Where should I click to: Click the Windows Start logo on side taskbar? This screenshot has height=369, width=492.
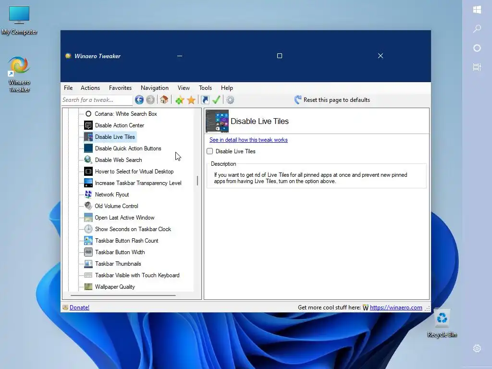[x=477, y=10]
